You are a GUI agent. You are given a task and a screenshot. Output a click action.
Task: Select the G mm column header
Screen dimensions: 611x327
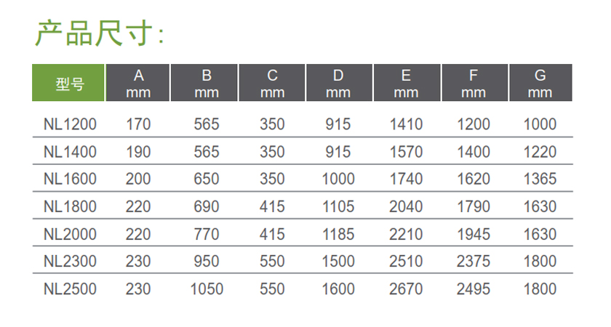click(x=541, y=83)
